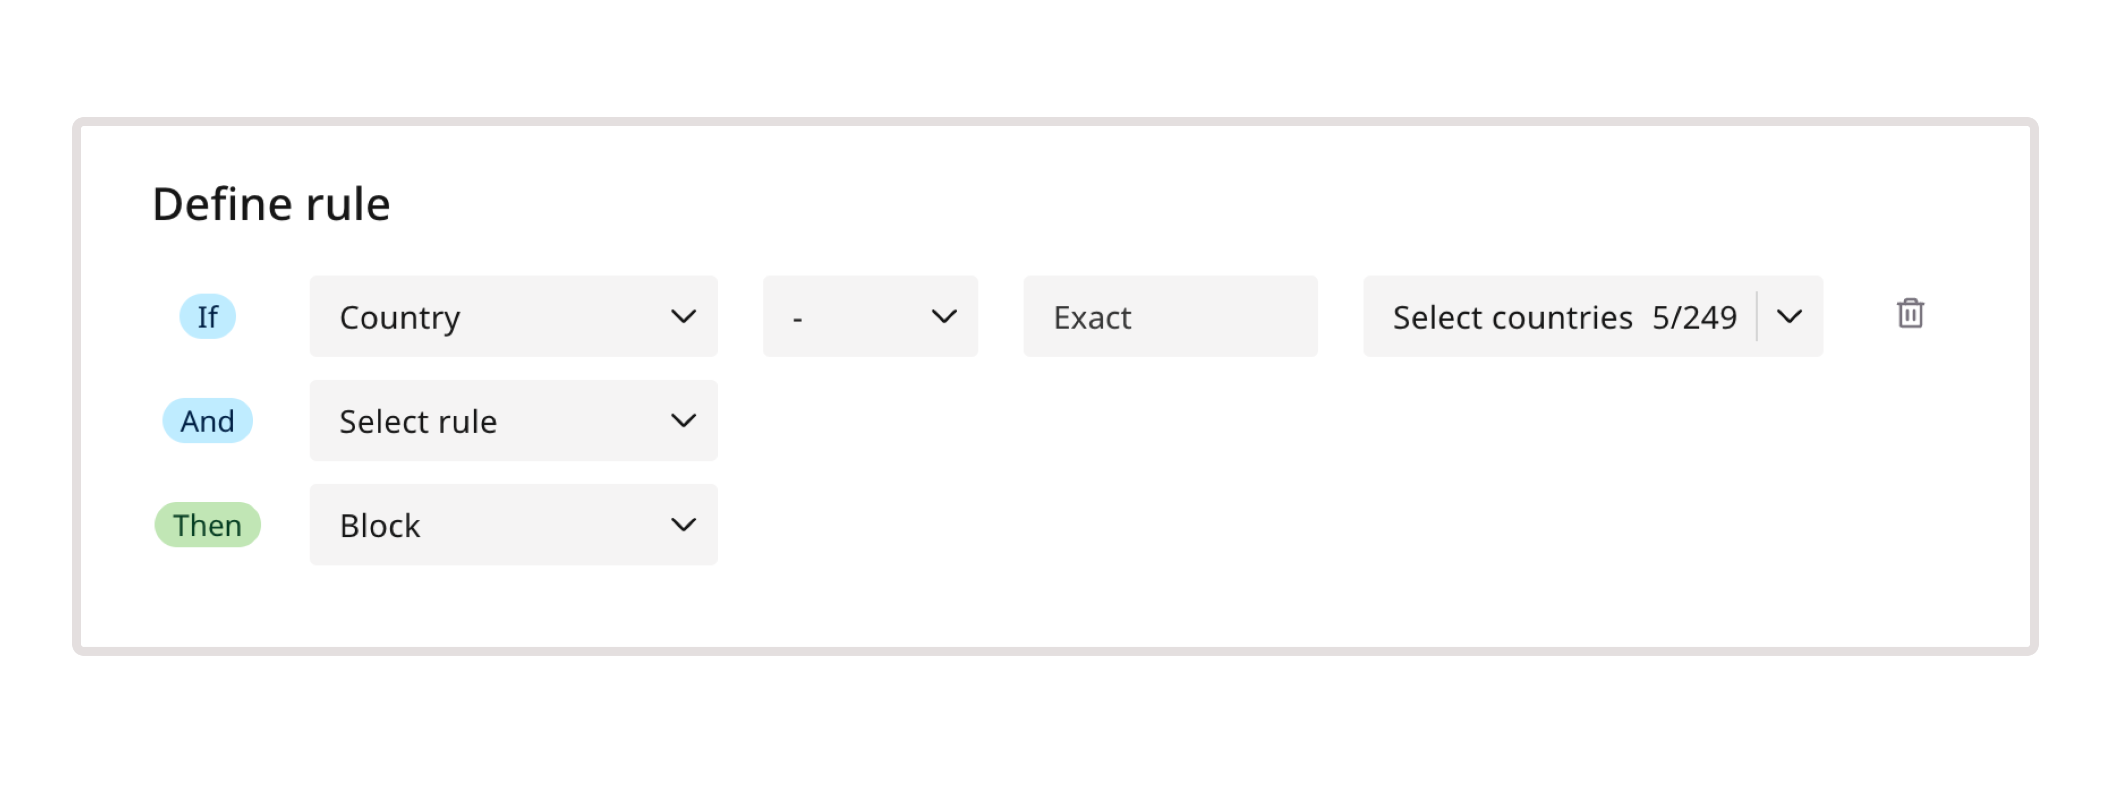2111x809 pixels.
Task: Click the word Country in the first field
Action: click(400, 318)
